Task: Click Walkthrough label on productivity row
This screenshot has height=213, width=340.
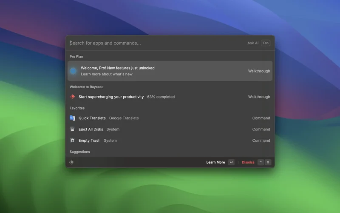Action: coord(259,97)
